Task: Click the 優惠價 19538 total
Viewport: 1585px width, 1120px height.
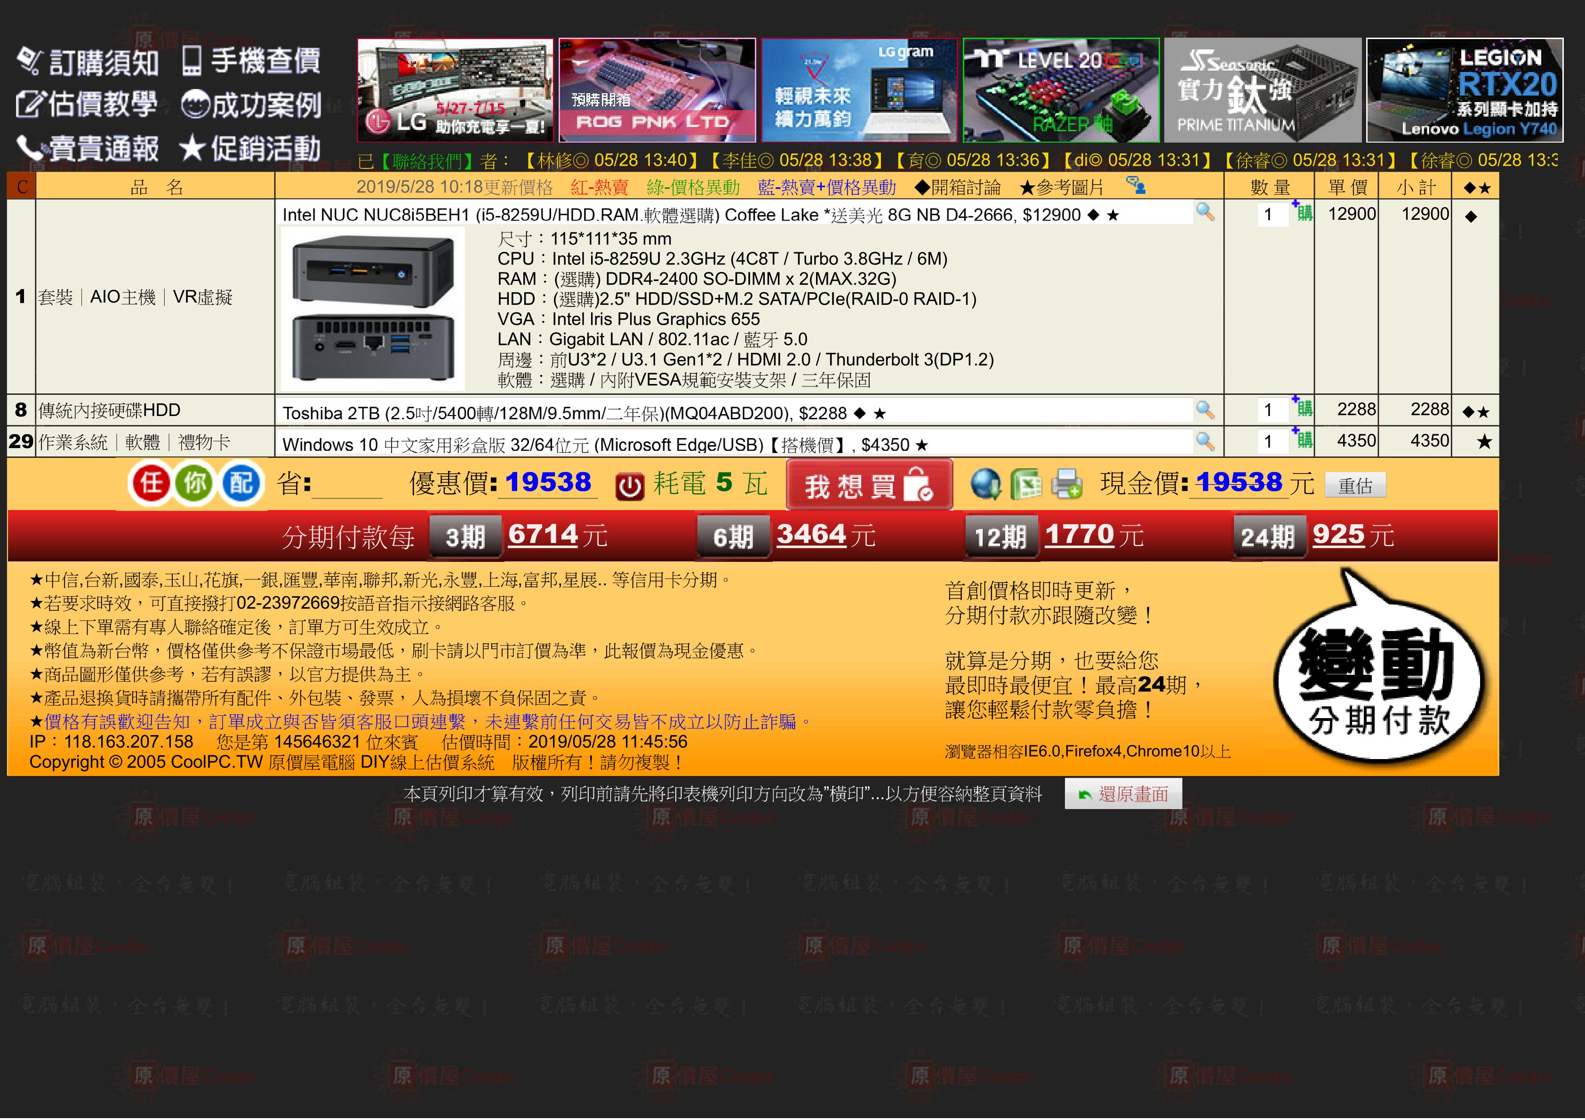Action: click(x=548, y=483)
